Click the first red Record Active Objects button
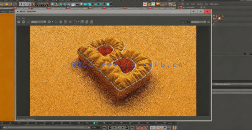The height and width of the screenshot is (130, 252). 138,128
